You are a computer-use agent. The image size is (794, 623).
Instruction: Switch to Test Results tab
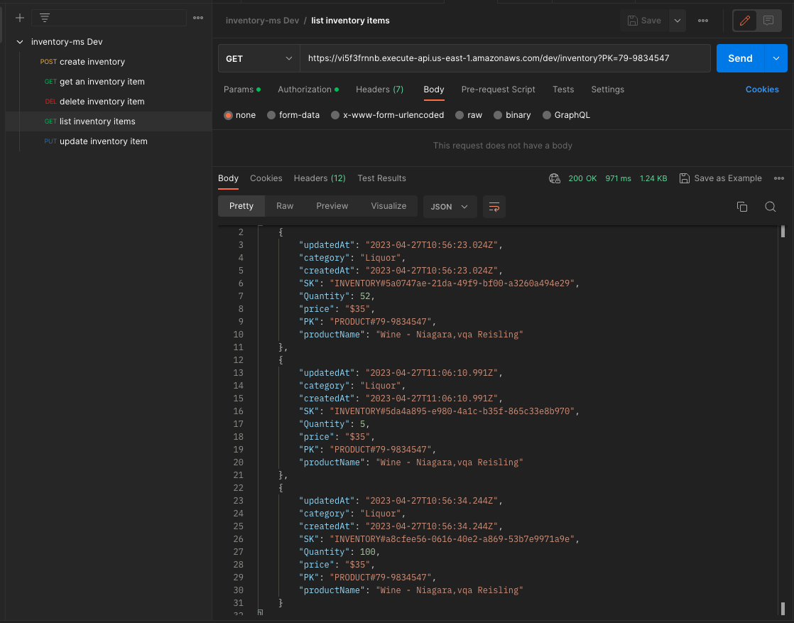pyautogui.click(x=381, y=178)
